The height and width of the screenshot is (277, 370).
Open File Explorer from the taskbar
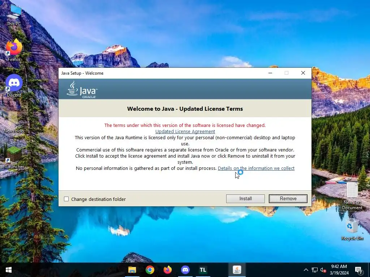tap(132, 270)
